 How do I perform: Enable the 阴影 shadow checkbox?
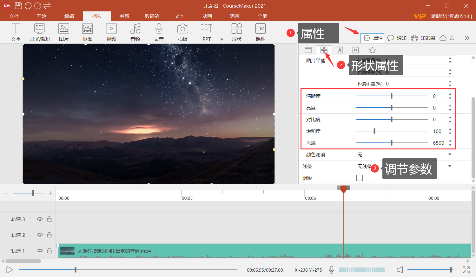click(x=360, y=178)
